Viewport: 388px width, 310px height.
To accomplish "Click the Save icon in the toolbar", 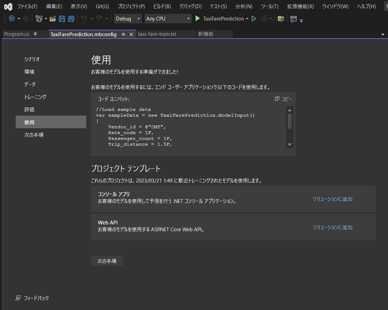I will point(62,19).
